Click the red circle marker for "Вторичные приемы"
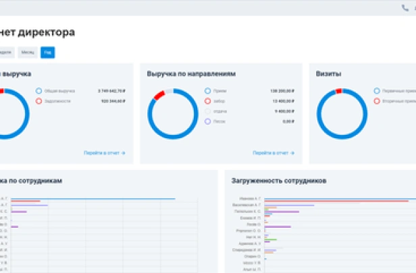Viewport: 416px width, 273px height. click(377, 101)
